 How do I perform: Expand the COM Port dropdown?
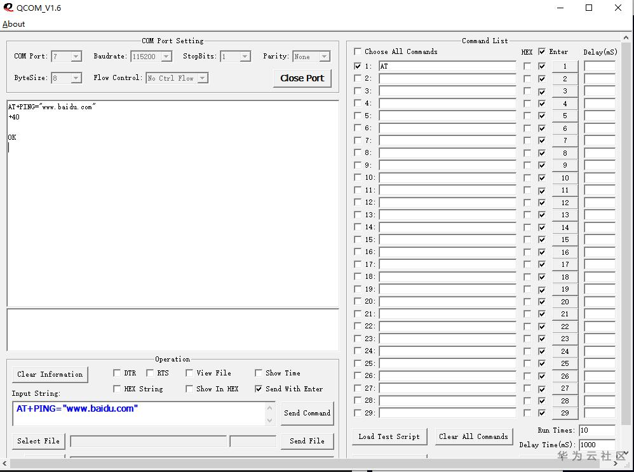pyautogui.click(x=76, y=57)
